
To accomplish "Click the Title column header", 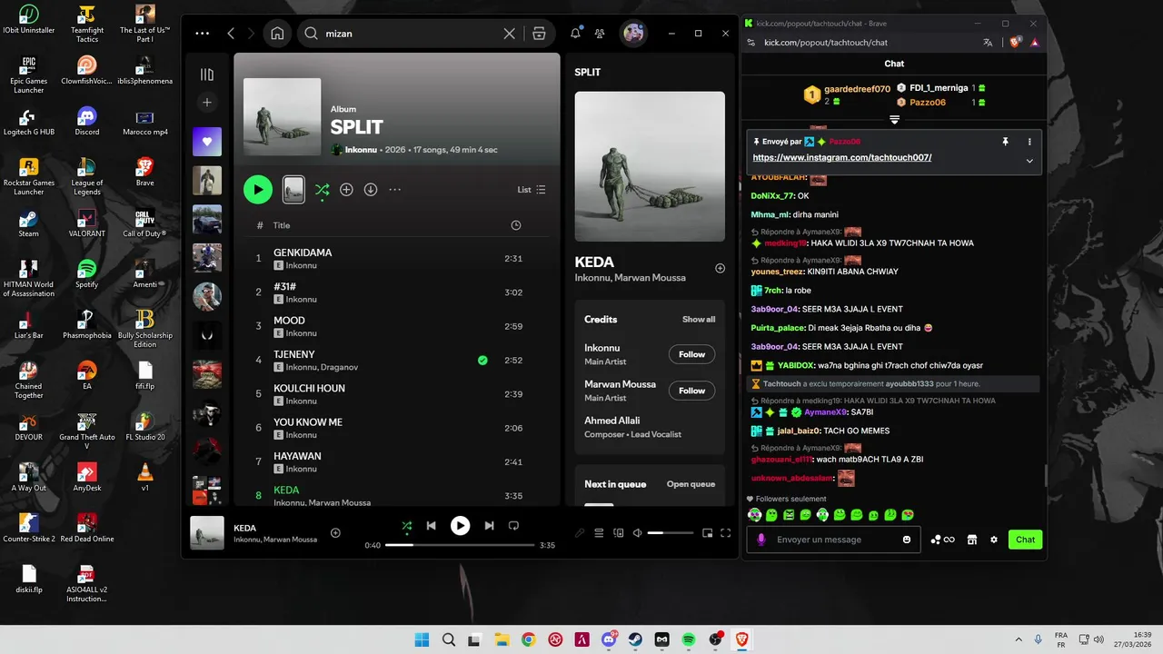I will click(282, 225).
